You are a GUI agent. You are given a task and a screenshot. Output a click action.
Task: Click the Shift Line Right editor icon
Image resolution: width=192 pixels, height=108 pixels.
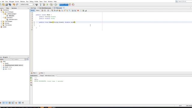click(x=75, y=10)
